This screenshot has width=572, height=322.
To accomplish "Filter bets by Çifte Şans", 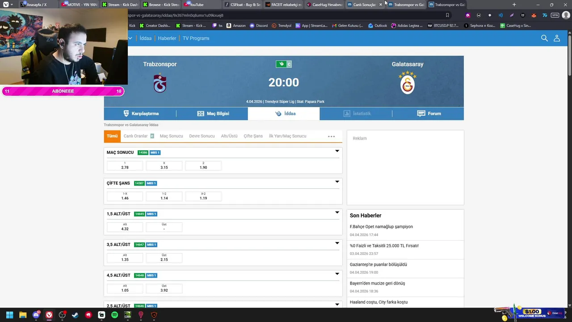I will pos(253,136).
